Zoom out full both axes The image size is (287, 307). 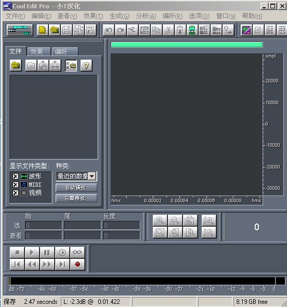pos(190,220)
